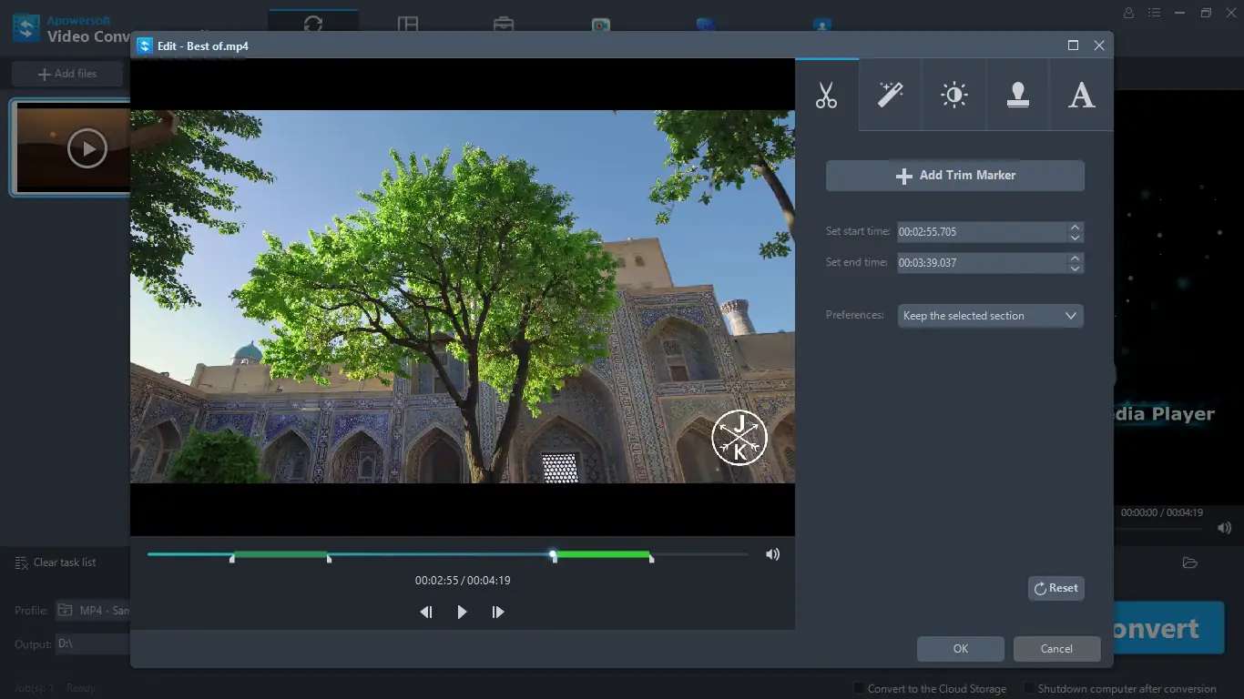Decrease the end time with down arrow
This screenshot has width=1244, height=699.
point(1076,268)
